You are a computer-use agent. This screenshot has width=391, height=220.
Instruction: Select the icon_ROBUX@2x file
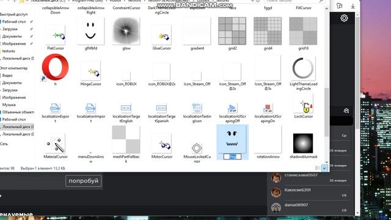(161, 71)
